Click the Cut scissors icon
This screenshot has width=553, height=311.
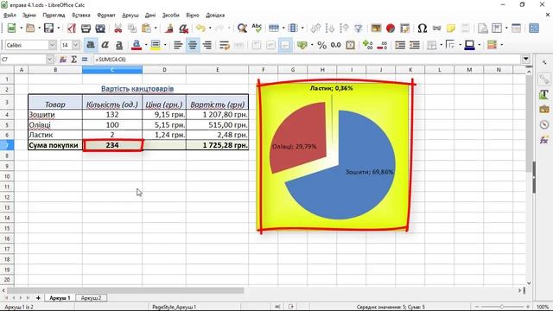coord(118,29)
